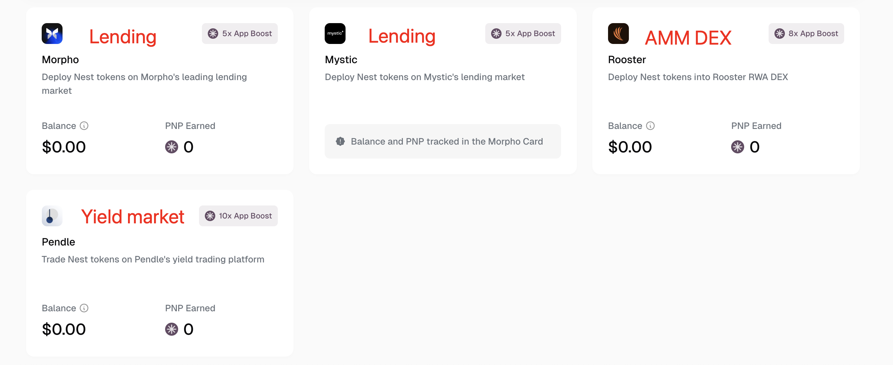Click the info icon beside Pendle Balance
Viewport: 893px width, 365px height.
(84, 308)
